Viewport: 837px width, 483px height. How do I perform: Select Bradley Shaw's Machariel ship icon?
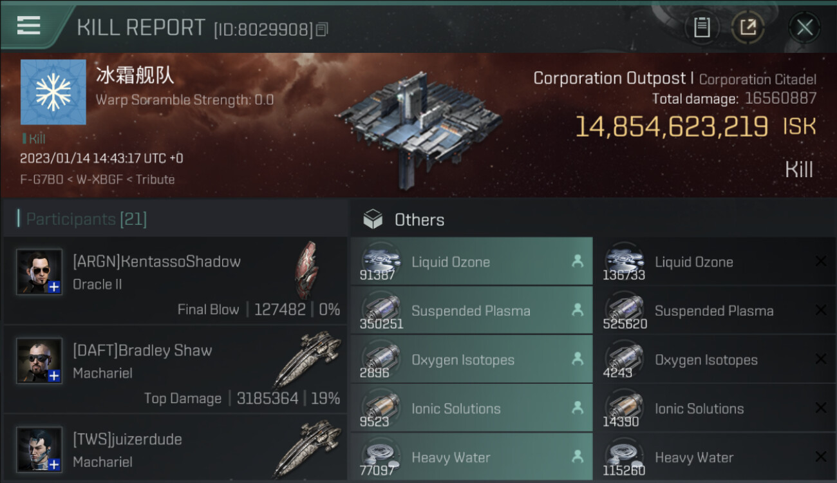click(307, 359)
